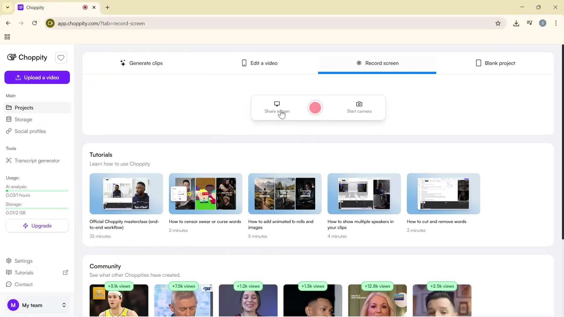This screenshot has width=564, height=317.
Task: Click the storage usage progress bar
Action: [x=37, y=208]
